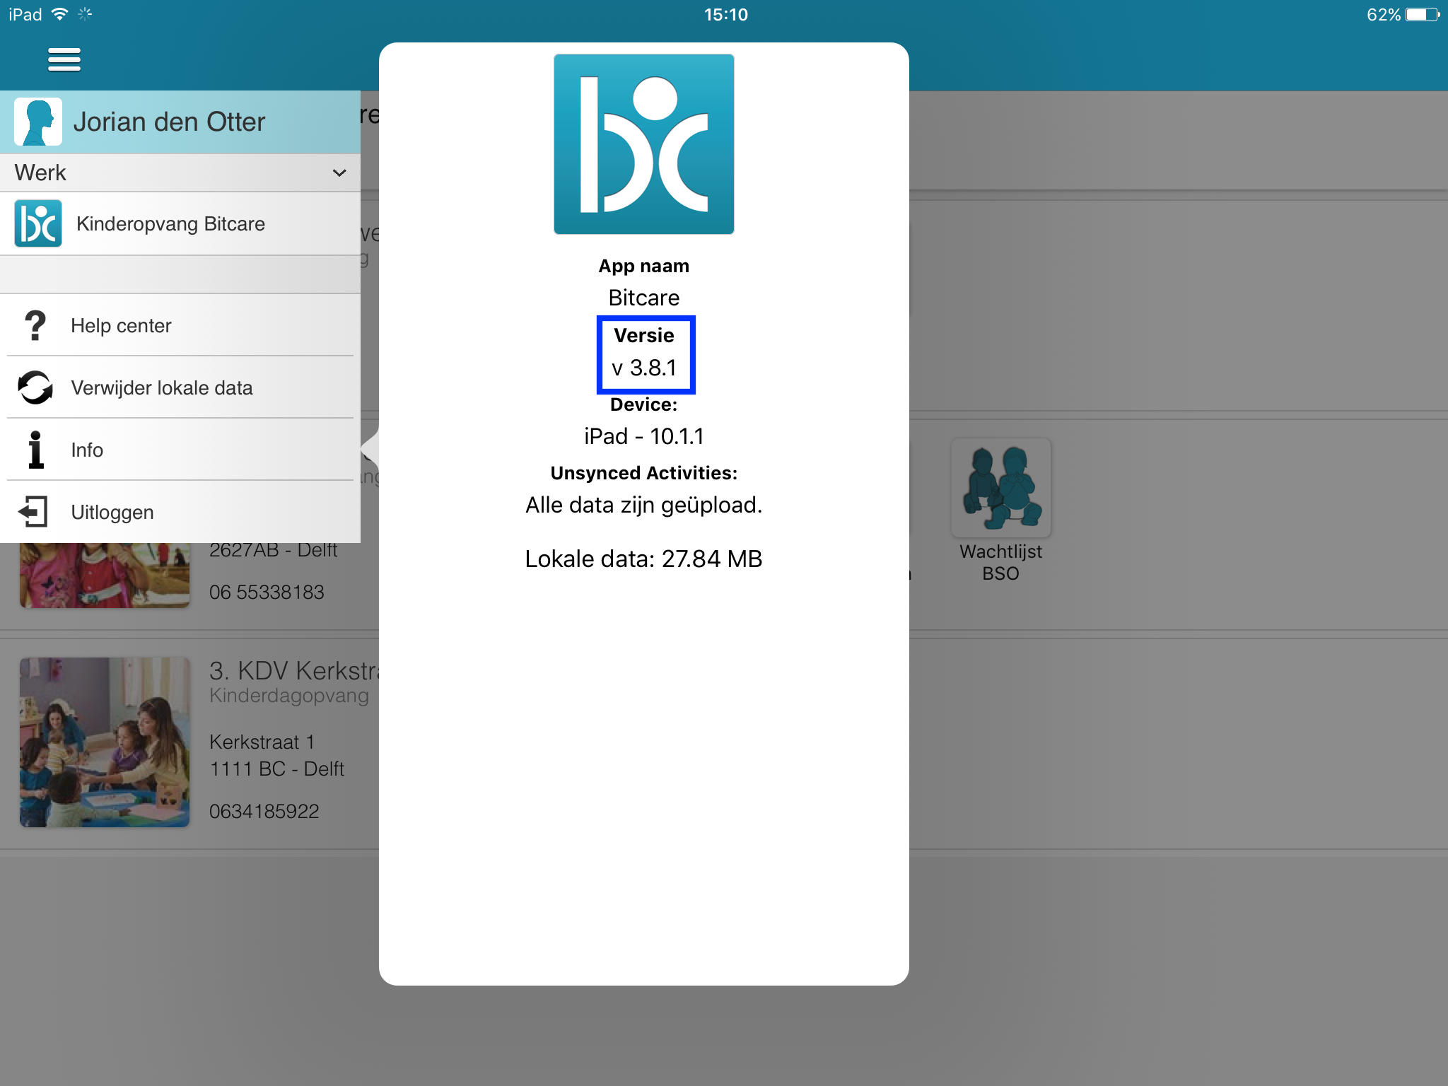Tap the Kinderopvang Bitcare logo icon
This screenshot has height=1086, width=1448.
pos(38,223)
